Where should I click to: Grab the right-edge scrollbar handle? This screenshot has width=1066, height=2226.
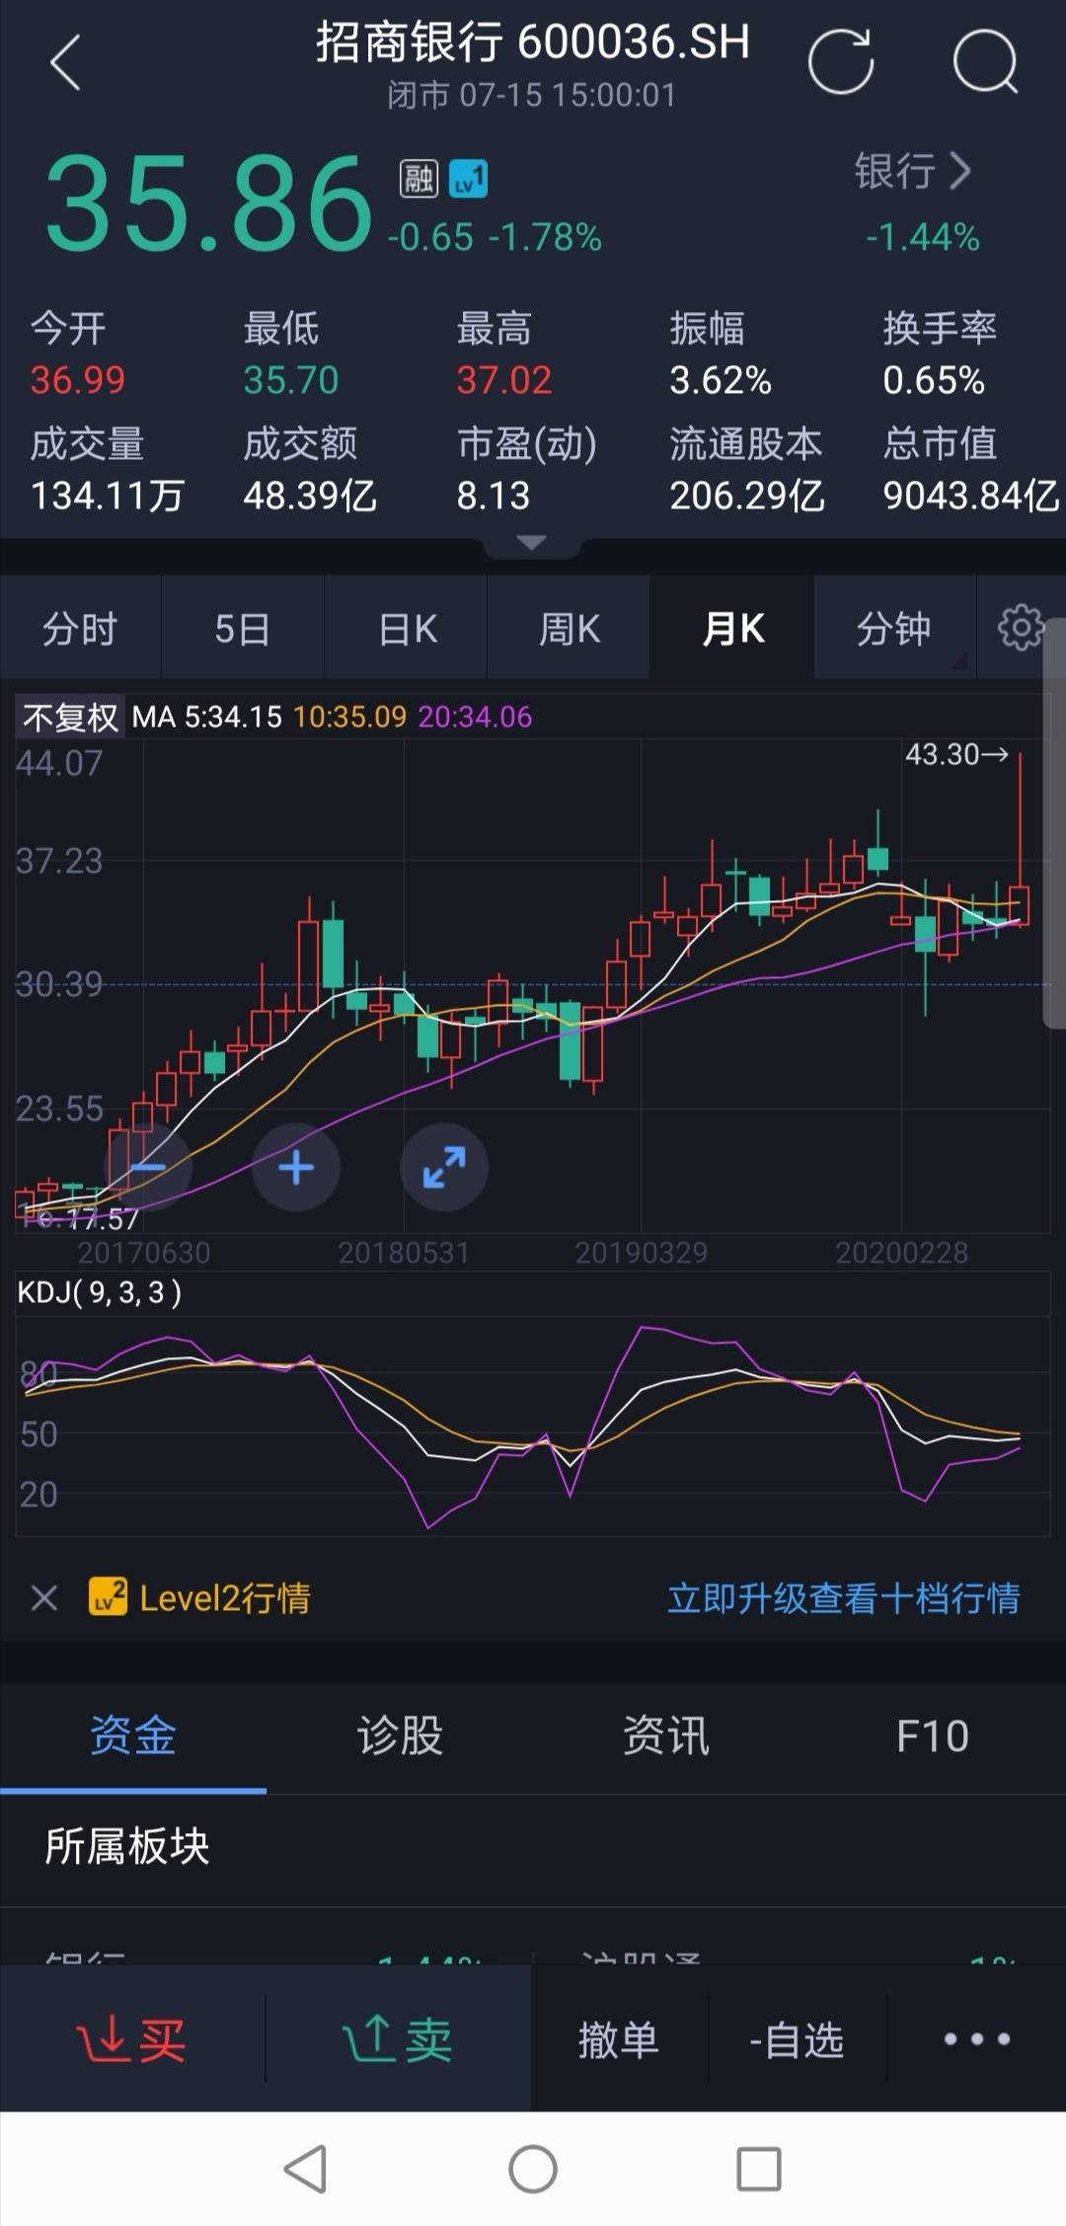point(1054,823)
